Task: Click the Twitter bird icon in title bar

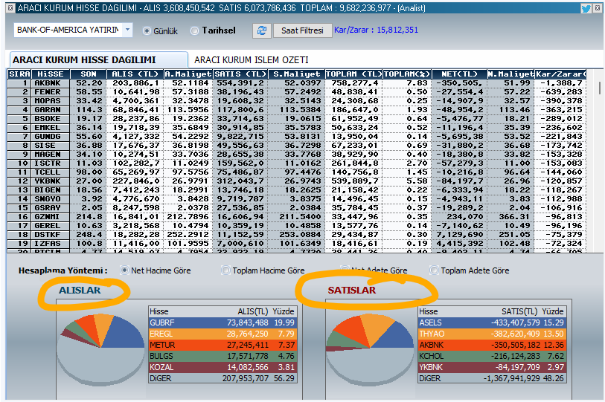Action: point(586,8)
